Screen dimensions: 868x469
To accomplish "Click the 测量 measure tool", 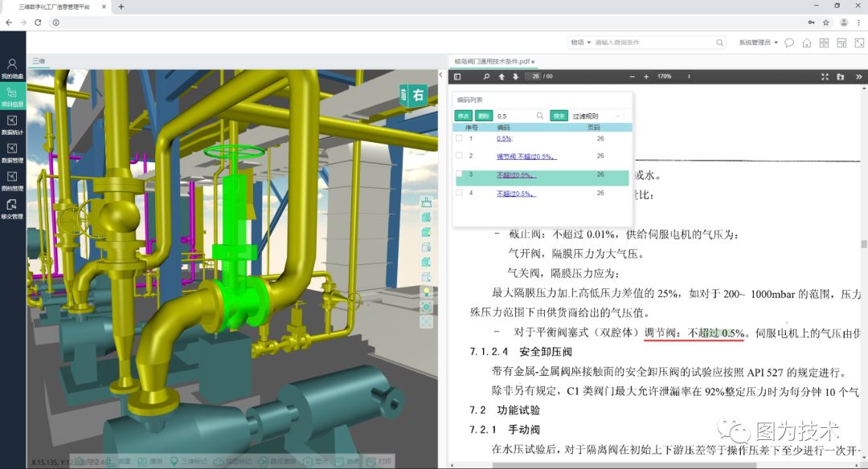I will point(118,461).
